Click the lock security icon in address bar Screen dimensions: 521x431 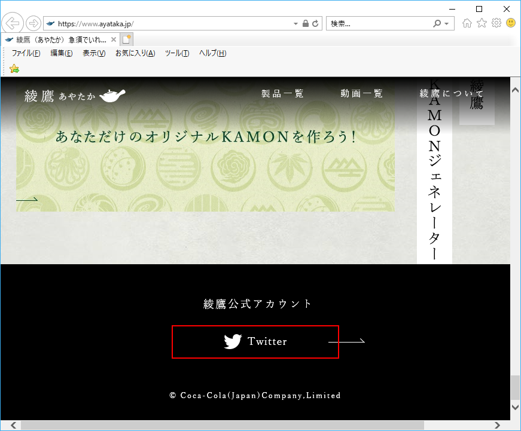tap(305, 23)
